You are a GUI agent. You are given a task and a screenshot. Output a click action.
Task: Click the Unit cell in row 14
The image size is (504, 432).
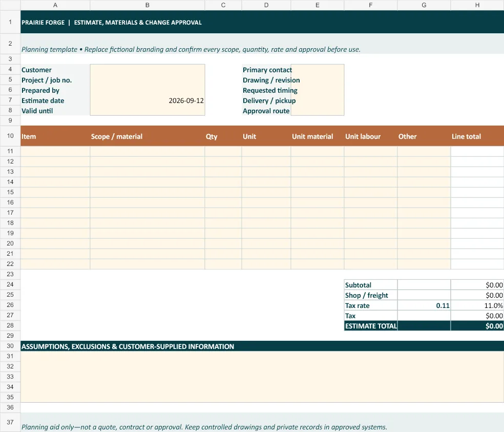266,182
